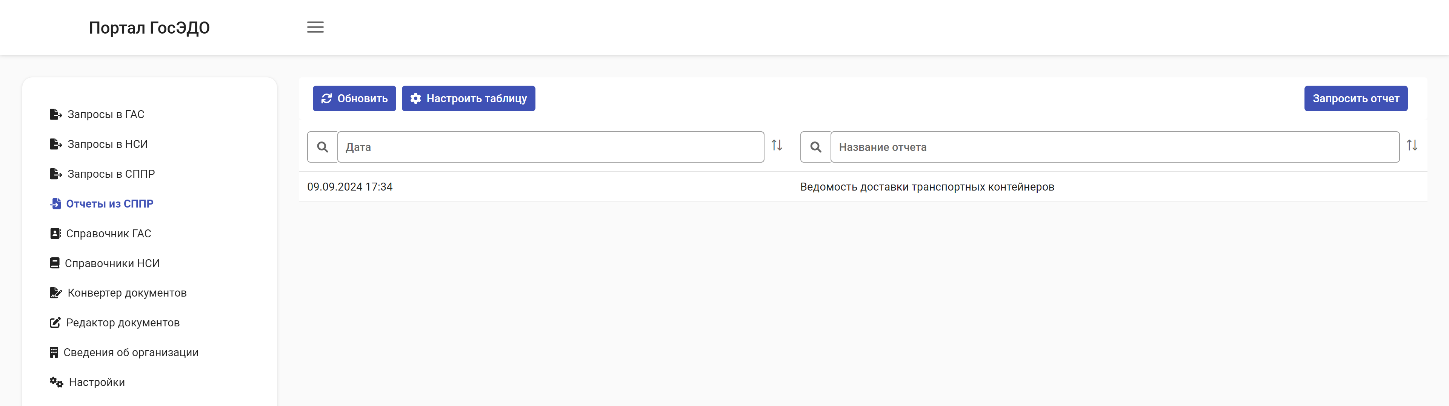Viewport: 1449px width, 406px height.
Task: Click the Запросы в СППР sidebar icon
Action: (56, 174)
